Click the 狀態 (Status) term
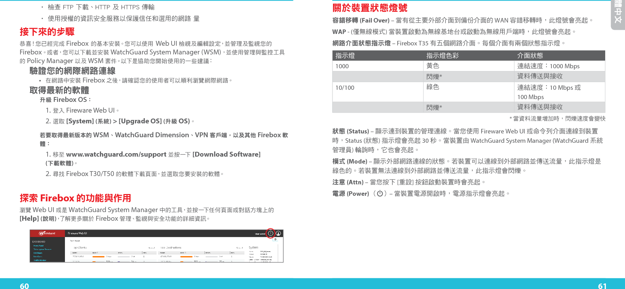This screenshot has height=289, width=625. coord(351,131)
